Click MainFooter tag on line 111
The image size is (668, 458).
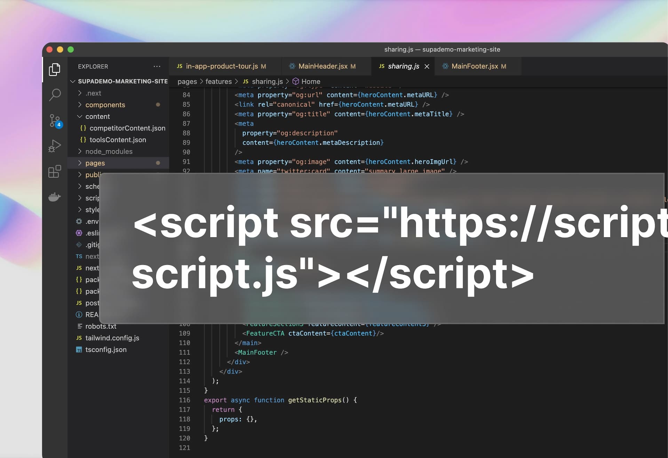coord(257,353)
